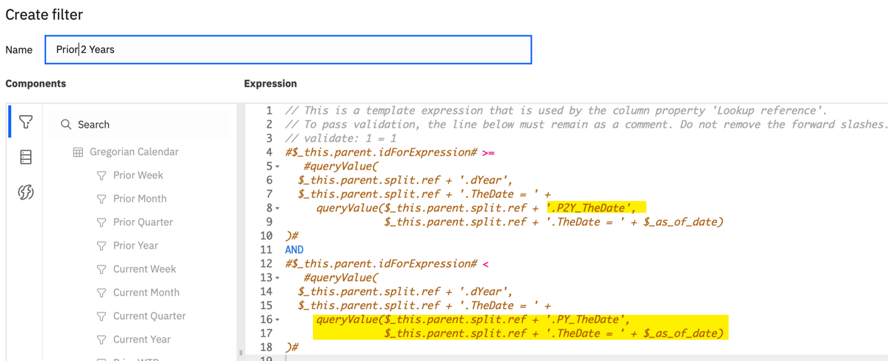
Task: Click the filter icon beside Prior Week
Action: click(x=101, y=175)
